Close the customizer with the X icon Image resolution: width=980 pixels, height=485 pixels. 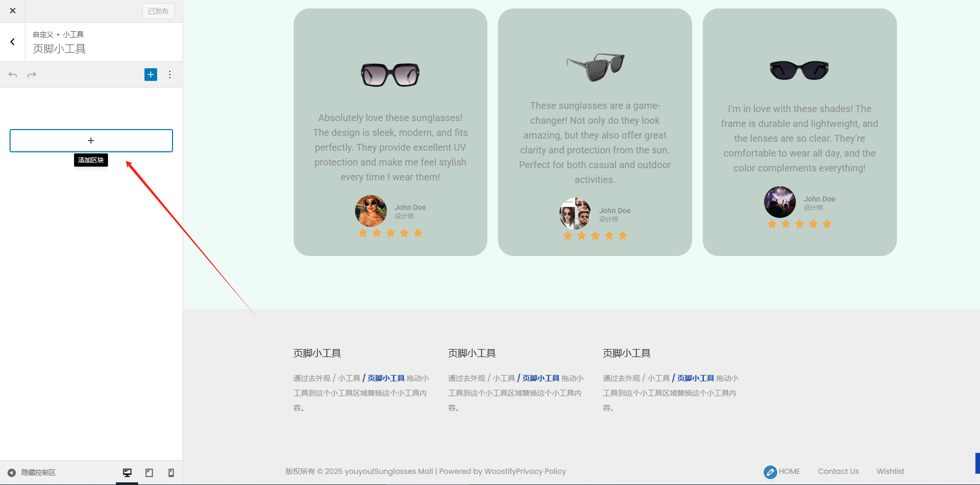click(x=13, y=11)
